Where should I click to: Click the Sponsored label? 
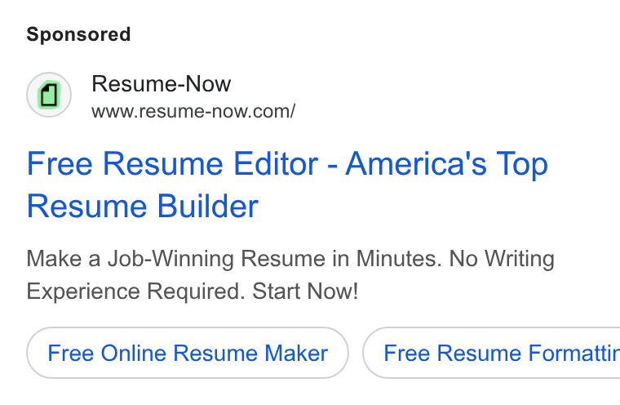coord(78,34)
